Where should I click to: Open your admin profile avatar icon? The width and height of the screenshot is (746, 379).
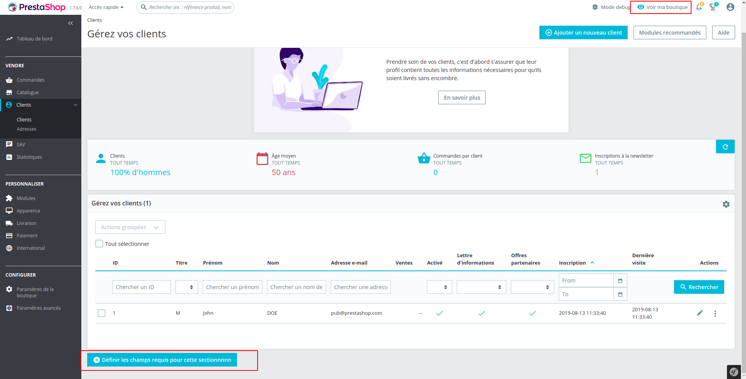730,7
